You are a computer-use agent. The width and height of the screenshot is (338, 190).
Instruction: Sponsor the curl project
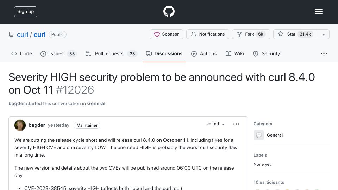(x=167, y=34)
